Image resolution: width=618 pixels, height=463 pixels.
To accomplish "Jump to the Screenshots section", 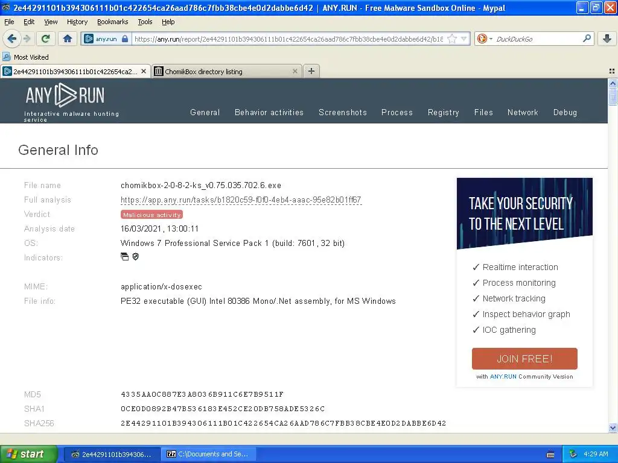I will (343, 112).
